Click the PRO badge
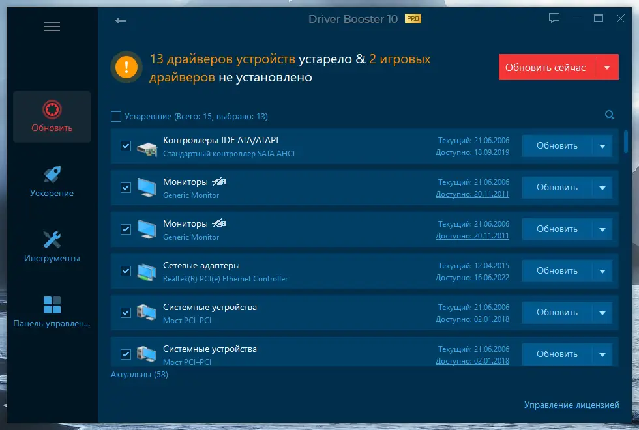639x430 pixels. 413,19
